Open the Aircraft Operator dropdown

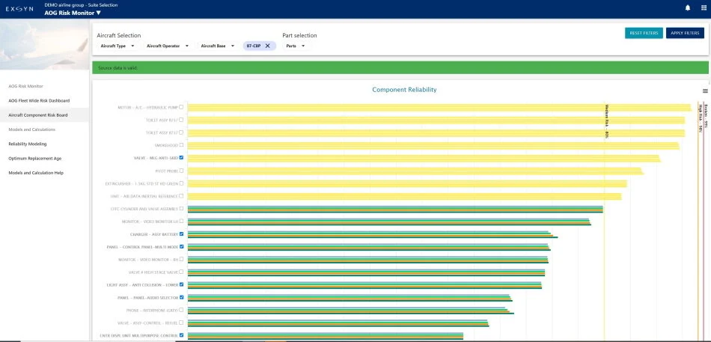pos(168,46)
